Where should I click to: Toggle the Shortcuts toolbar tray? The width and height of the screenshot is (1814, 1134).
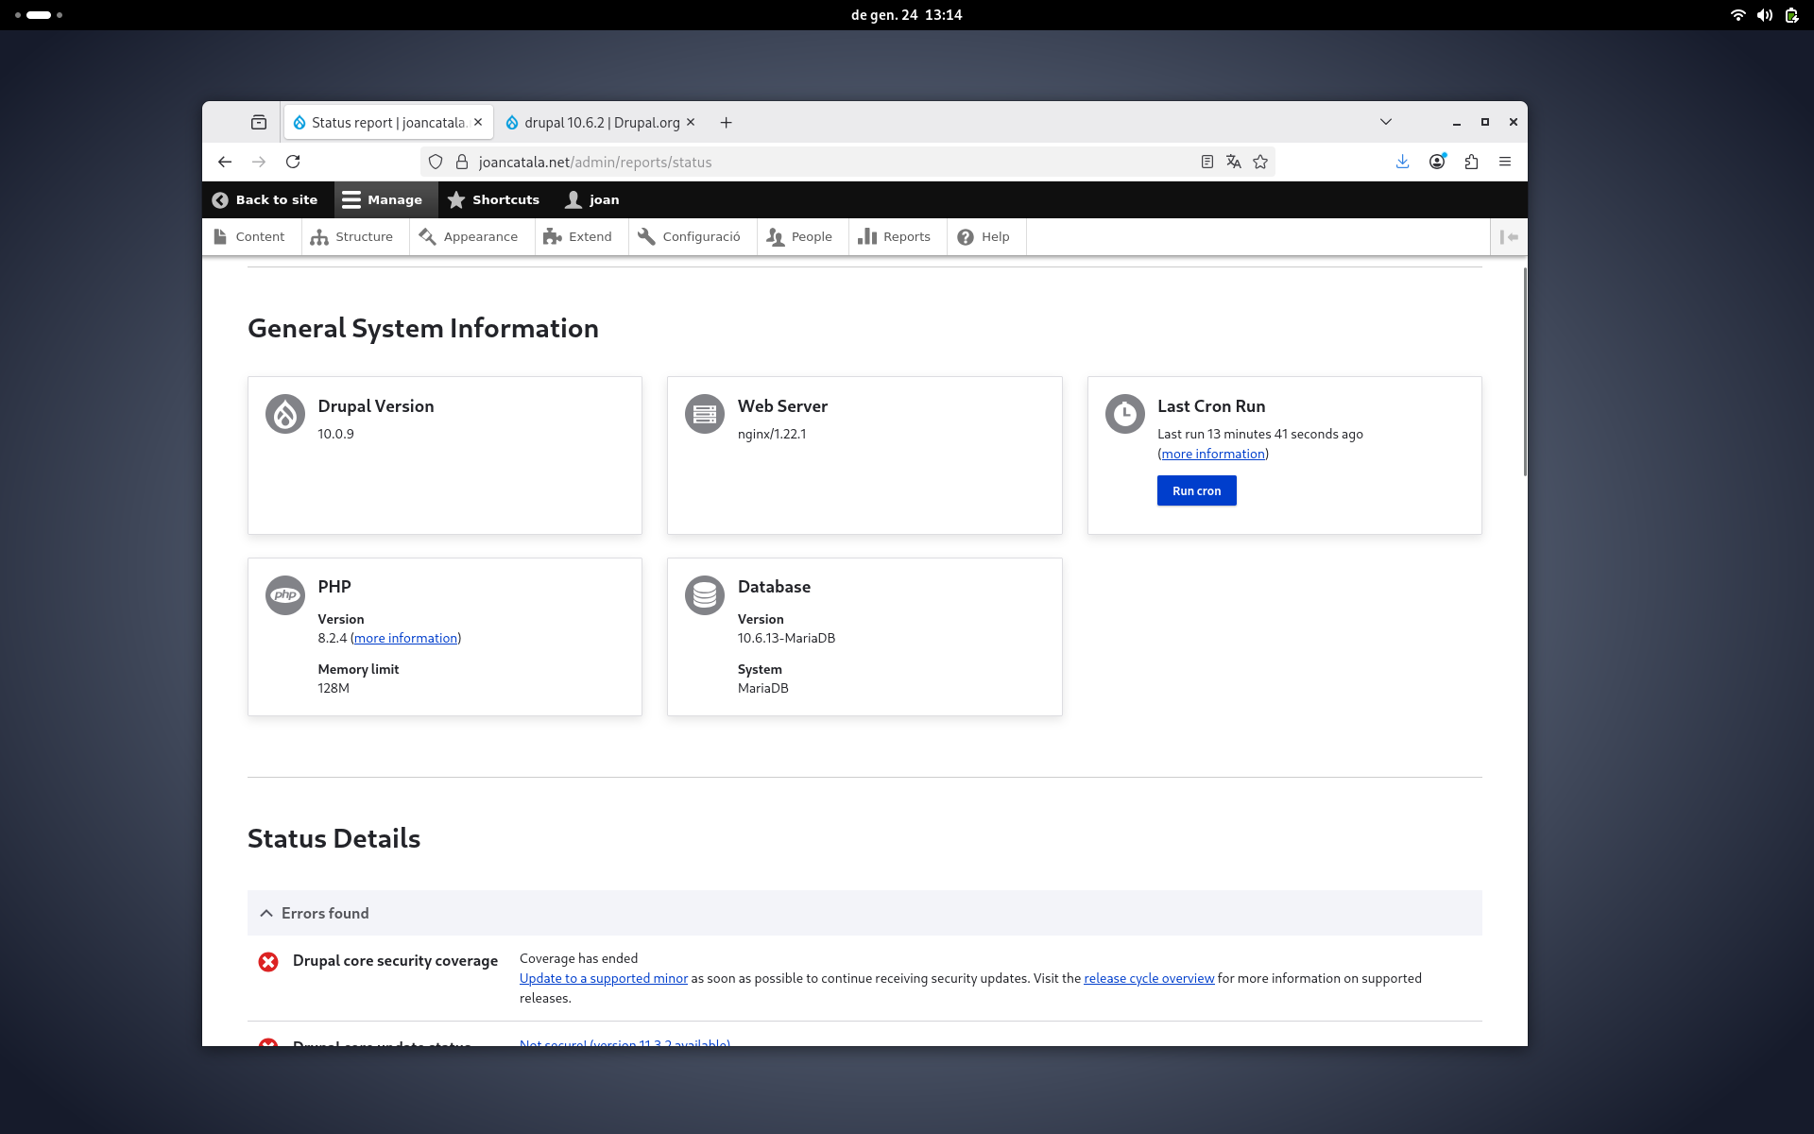(x=493, y=199)
